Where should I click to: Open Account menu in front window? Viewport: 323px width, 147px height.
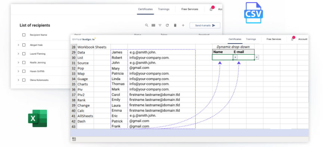[303, 39]
